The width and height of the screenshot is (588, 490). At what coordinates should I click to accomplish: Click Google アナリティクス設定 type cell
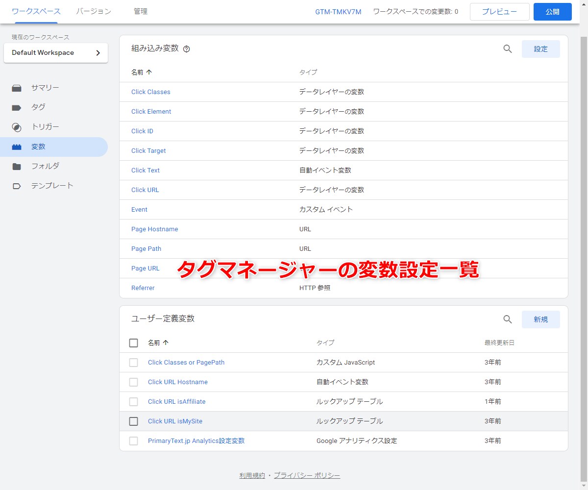click(x=357, y=441)
